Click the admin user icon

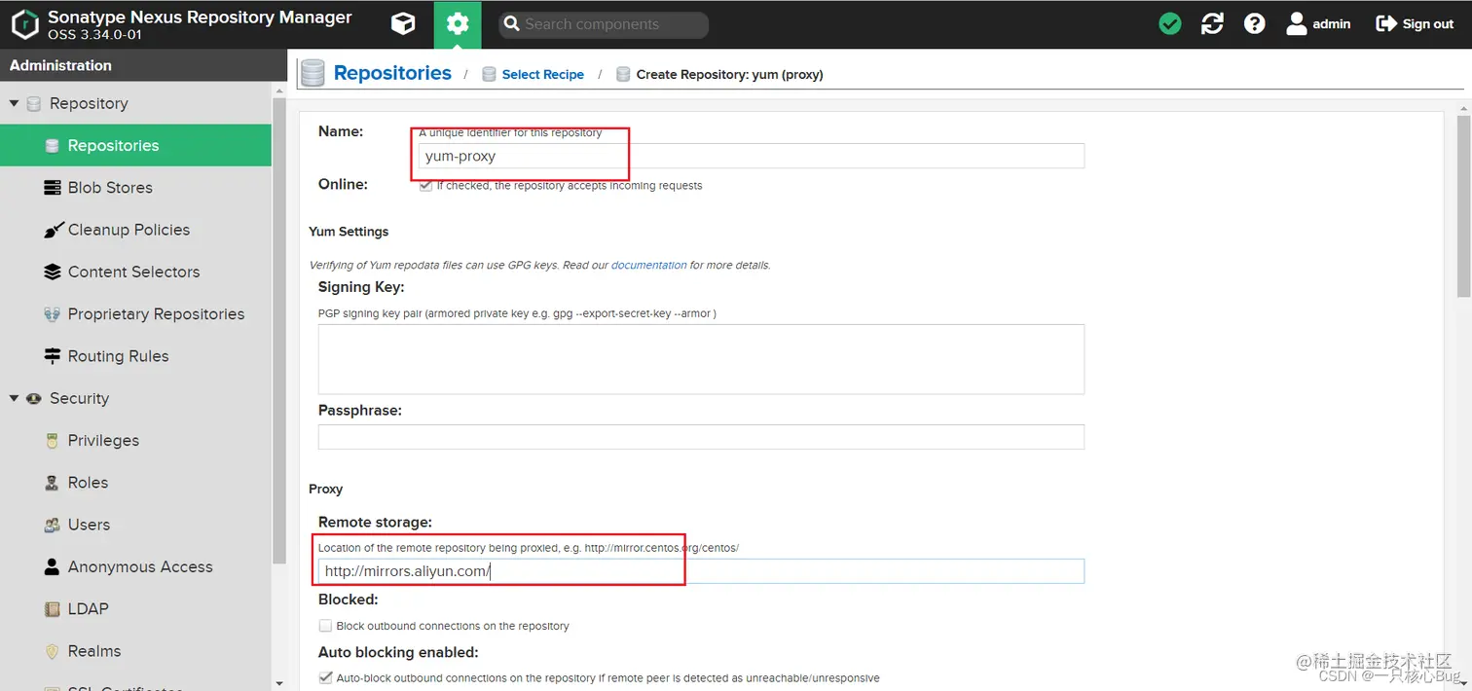click(1297, 24)
